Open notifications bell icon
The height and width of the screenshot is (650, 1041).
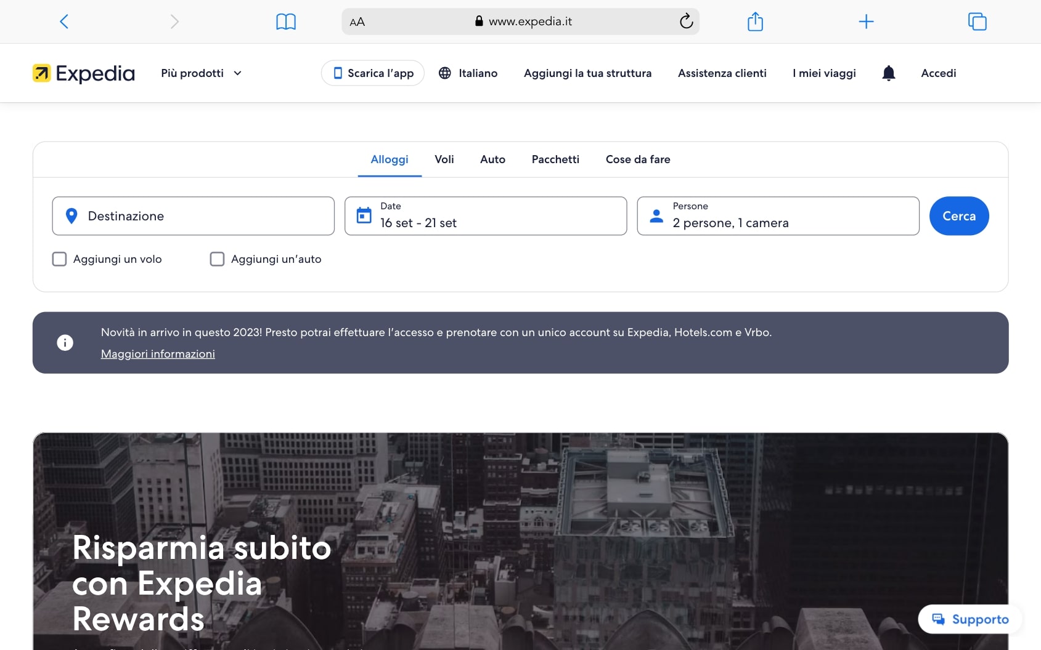(x=888, y=73)
